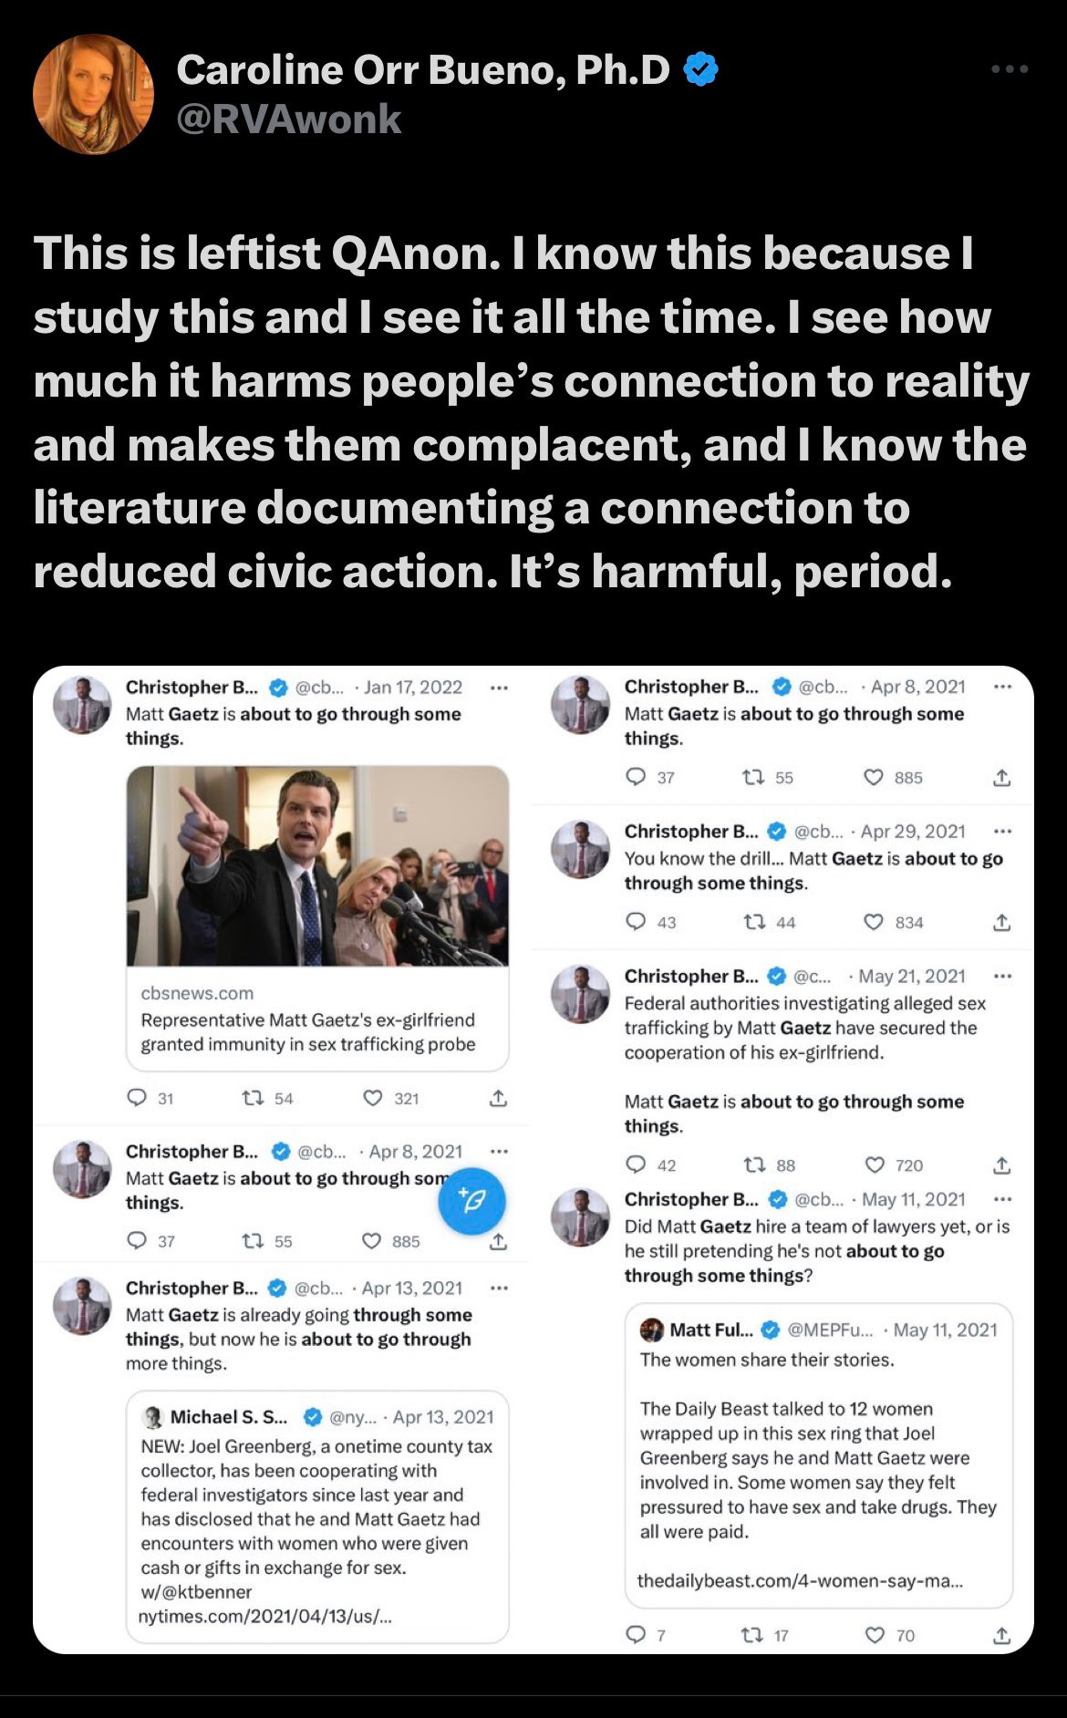The image size is (1067, 1718).
Task: Open the Matt Ful... quoted tweet card
Action: click(819, 1455)
